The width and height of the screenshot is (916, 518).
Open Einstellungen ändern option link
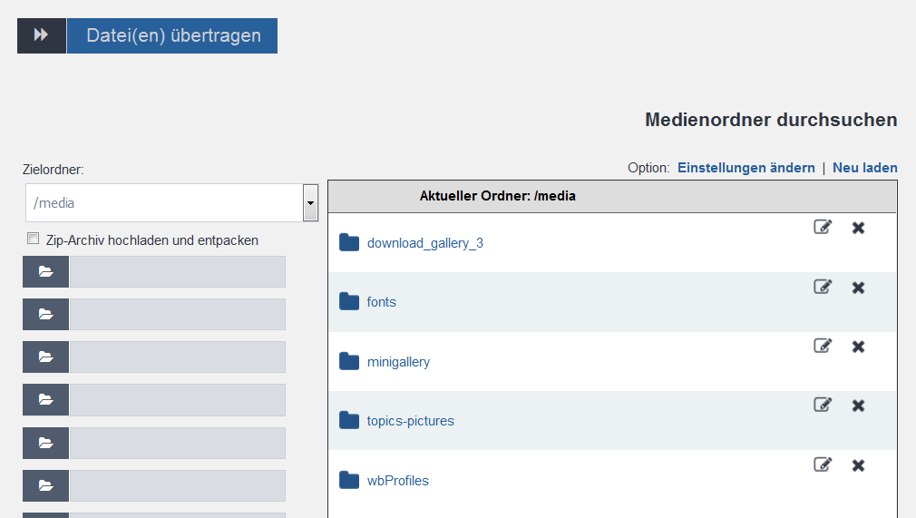click(746, 168)
